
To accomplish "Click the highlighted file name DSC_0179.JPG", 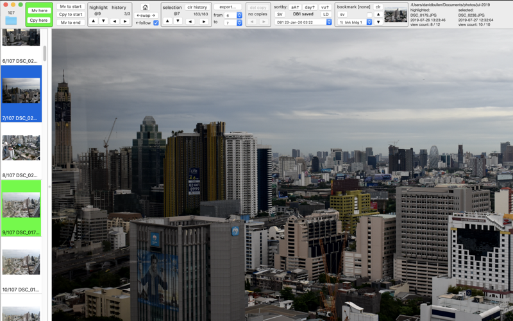I will coord(421,15).
